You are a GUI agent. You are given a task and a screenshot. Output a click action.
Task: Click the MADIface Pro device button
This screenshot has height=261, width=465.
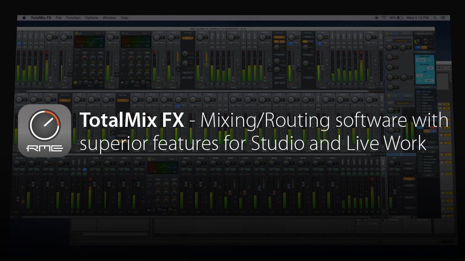pyautogui.click(x=423, y=34)
